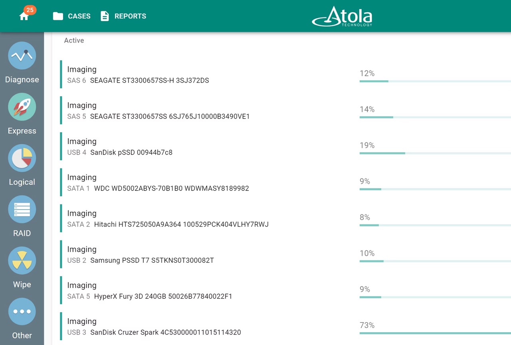Click the Atola Technology logo

click(342, 16)
